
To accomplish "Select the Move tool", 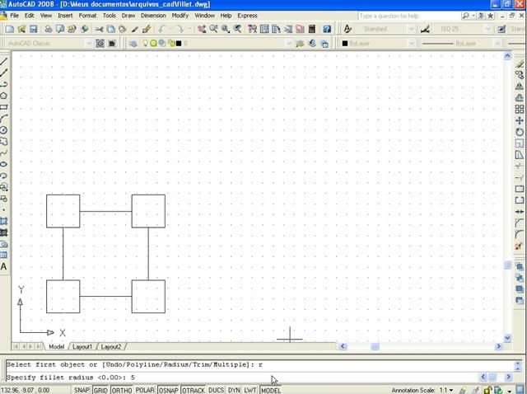I will [x=520, y=120].
